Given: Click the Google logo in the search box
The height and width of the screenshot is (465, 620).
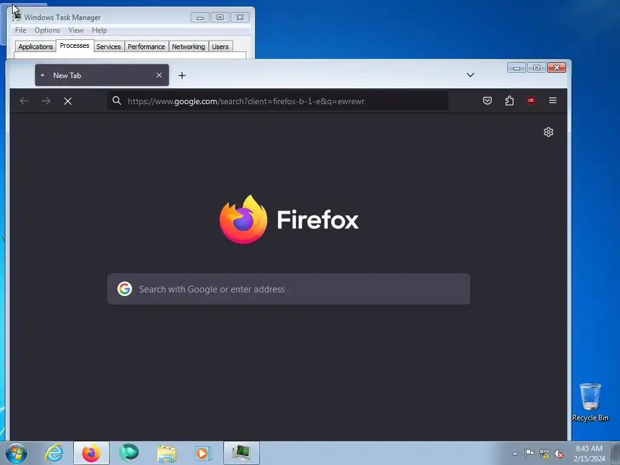Looking at the screenshot, I should [125, 289].
